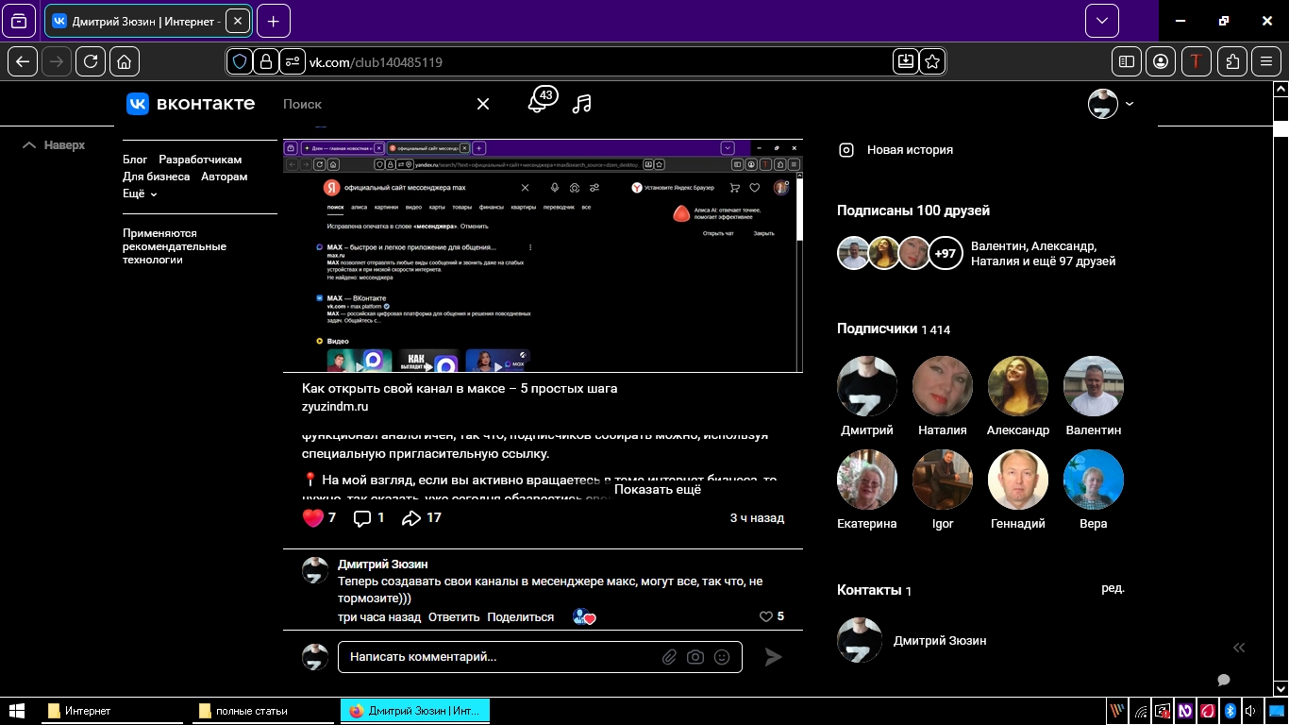The image size is (1289, 725).
Task: Open emoji picker smiley icon
Action: coord(722,657)
